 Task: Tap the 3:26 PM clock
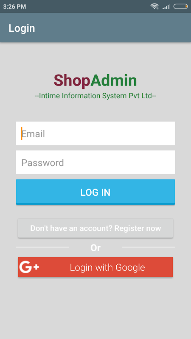[x=14, y=7]
